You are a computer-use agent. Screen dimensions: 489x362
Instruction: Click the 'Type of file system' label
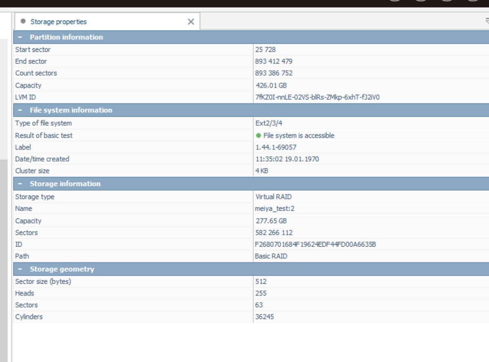tap(43, 123)
